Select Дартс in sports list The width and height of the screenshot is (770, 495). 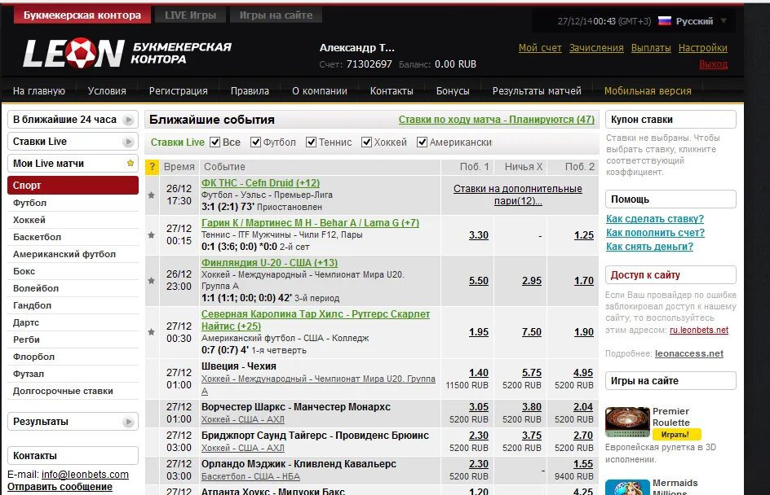pos(73,322)
